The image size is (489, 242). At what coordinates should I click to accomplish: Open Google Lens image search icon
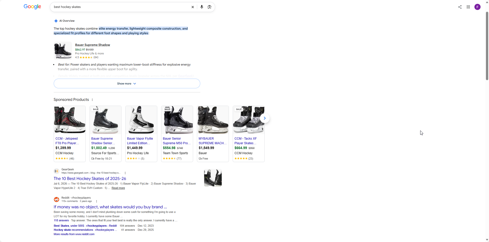coord(209,7)
